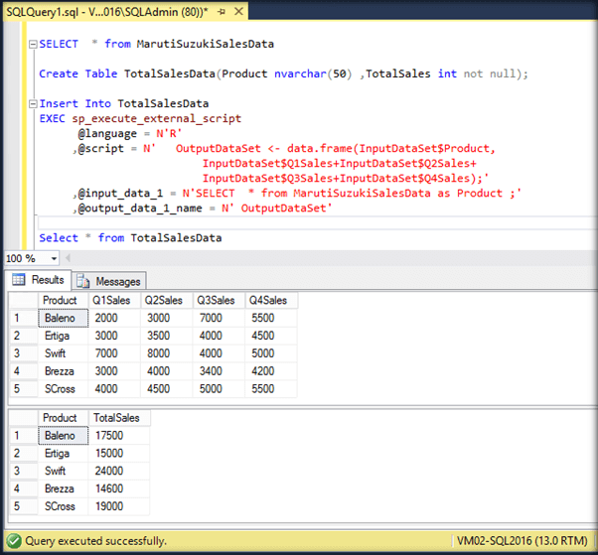The image size is (598, 555).
Task: Click row 3 header in first results grid
Action: coord(22,353)
